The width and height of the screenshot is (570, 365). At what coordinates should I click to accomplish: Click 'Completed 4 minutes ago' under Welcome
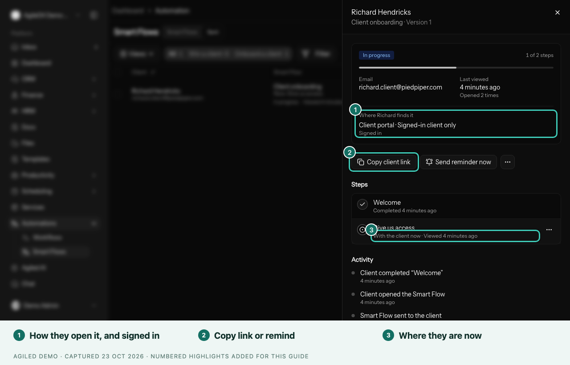(405, 211)
